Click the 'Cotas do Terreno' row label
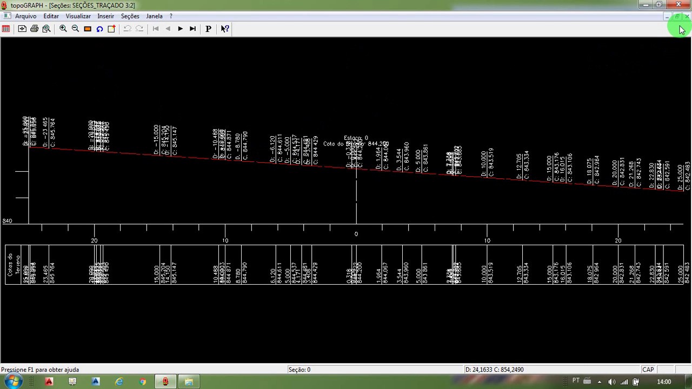 (x=13, y=265)
